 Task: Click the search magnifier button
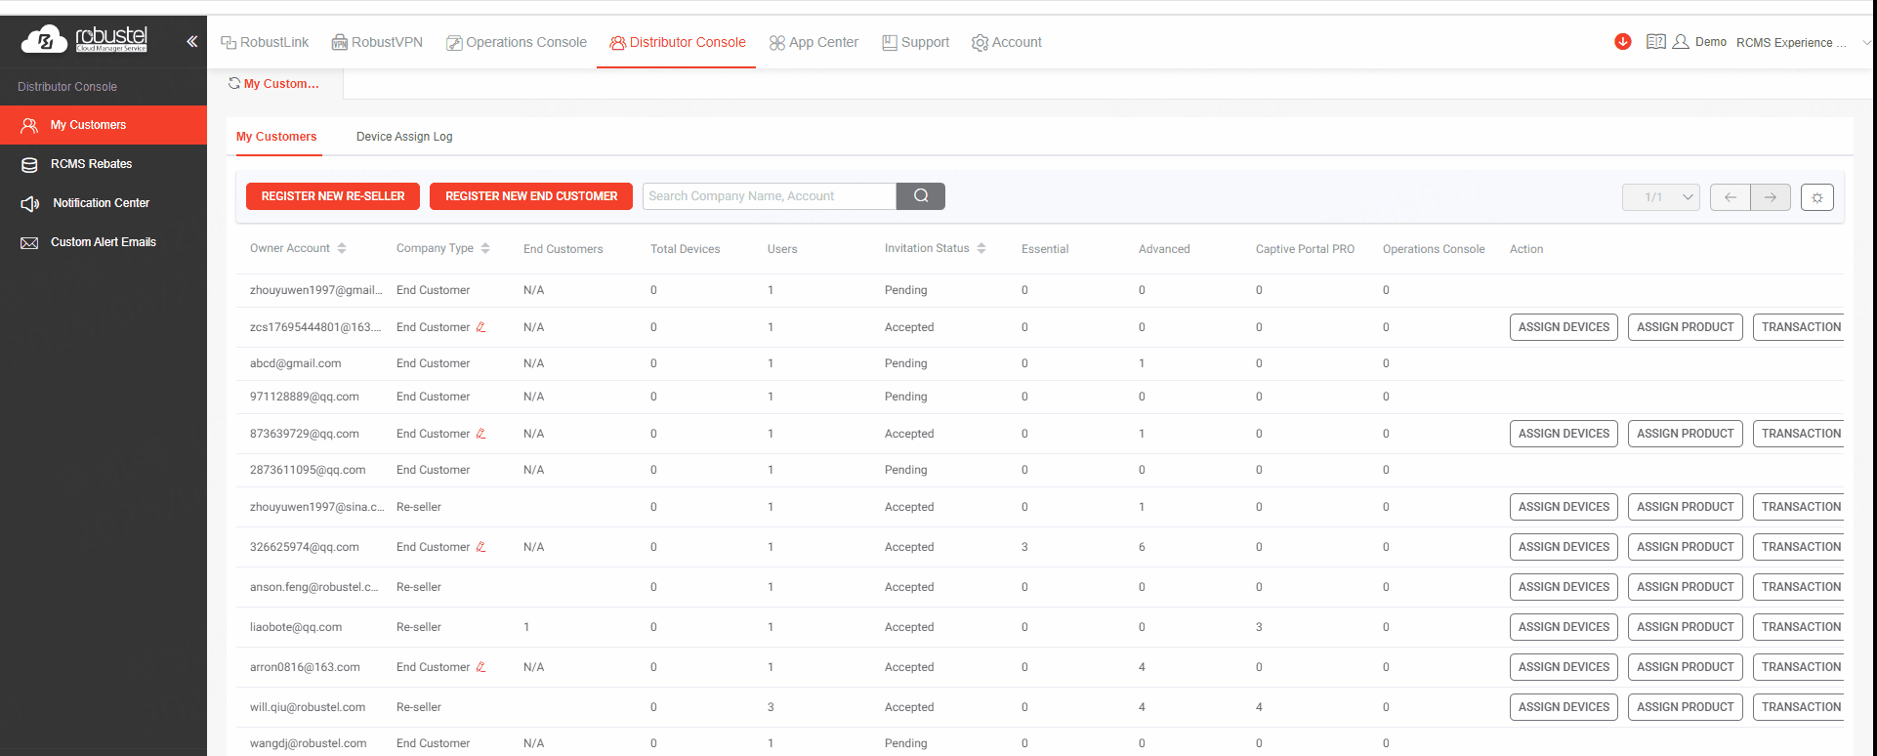click(x=920, y=196)
